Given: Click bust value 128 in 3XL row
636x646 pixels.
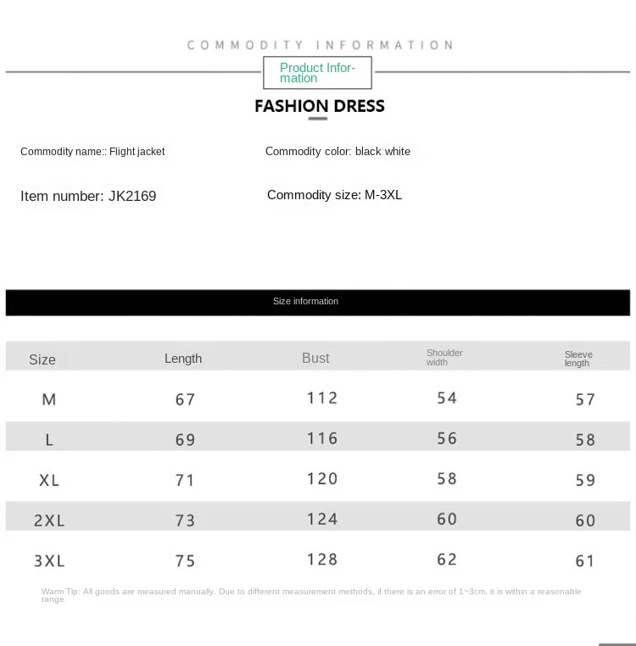Looking at the screenshot, I should (x=322, y=560).
